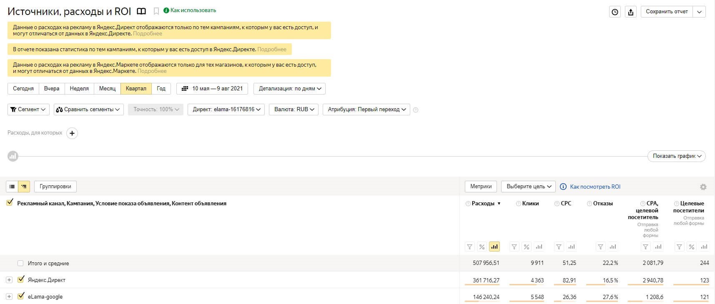The width and height of the screenshot is (715, 304).
Task: Select the Месяц period tab
Action: [107, 89]
